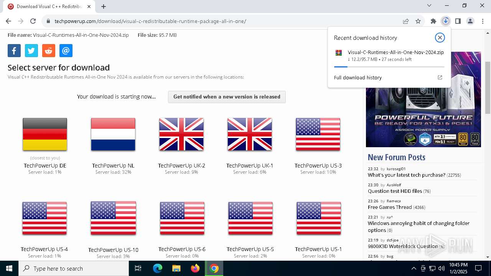Open the Extensions puzzle icon
This screenshot has height=276, width=491.
[x=433, y=21]
